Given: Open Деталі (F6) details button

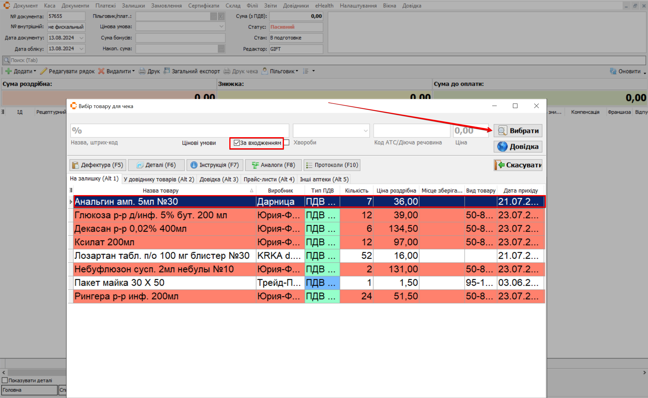Looking at the screenshot, I should coord(156,165).
